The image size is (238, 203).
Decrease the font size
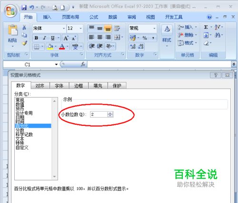click(74, 38)
